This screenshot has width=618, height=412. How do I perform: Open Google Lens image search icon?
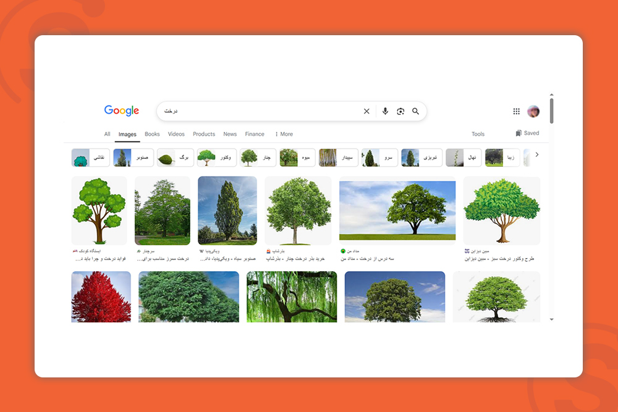400,111
